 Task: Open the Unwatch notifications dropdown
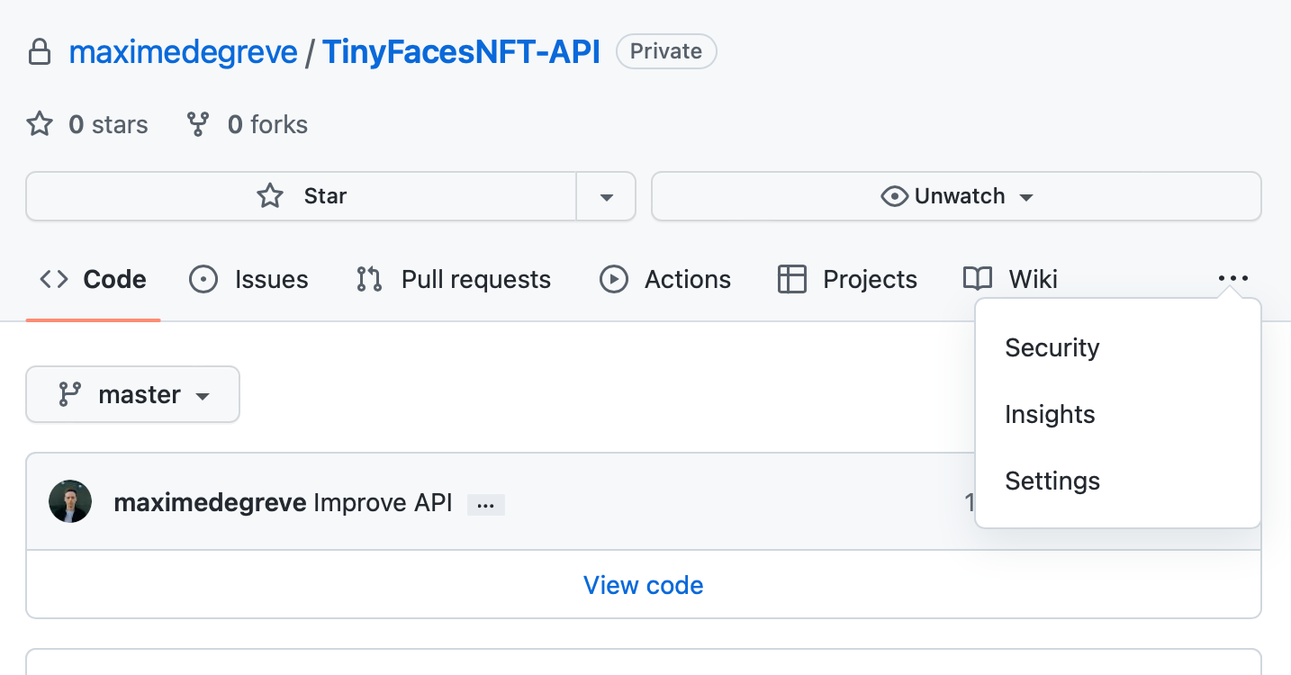[956, 196]
